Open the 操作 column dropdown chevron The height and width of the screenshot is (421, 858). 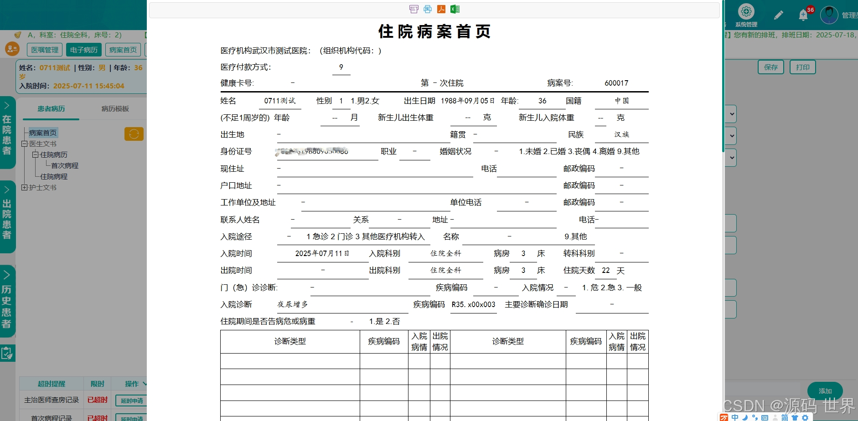click(x=145, y=384)
